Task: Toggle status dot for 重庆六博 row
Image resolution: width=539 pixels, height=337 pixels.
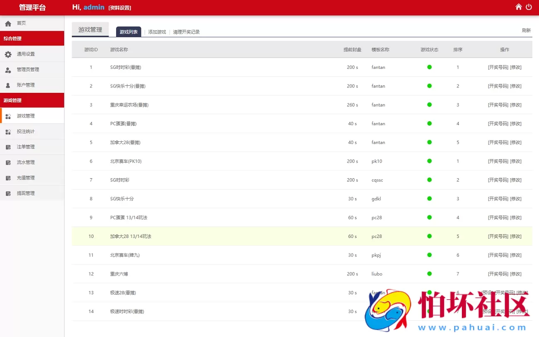Action: point(429,274)
